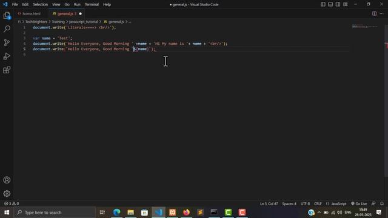This screenshot has height=218, width=388.
Task: Change encoding via UTF-8 status entry
Action: click(305, 203)
